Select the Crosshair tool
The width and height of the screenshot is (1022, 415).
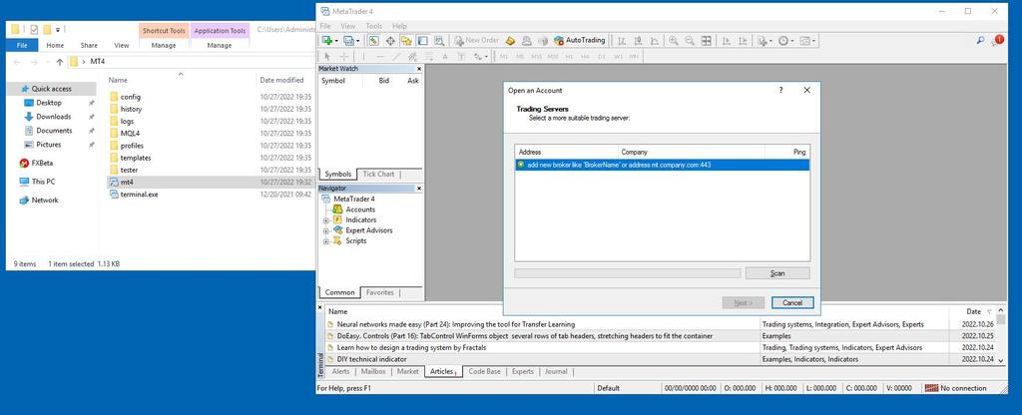pos(343,57)
